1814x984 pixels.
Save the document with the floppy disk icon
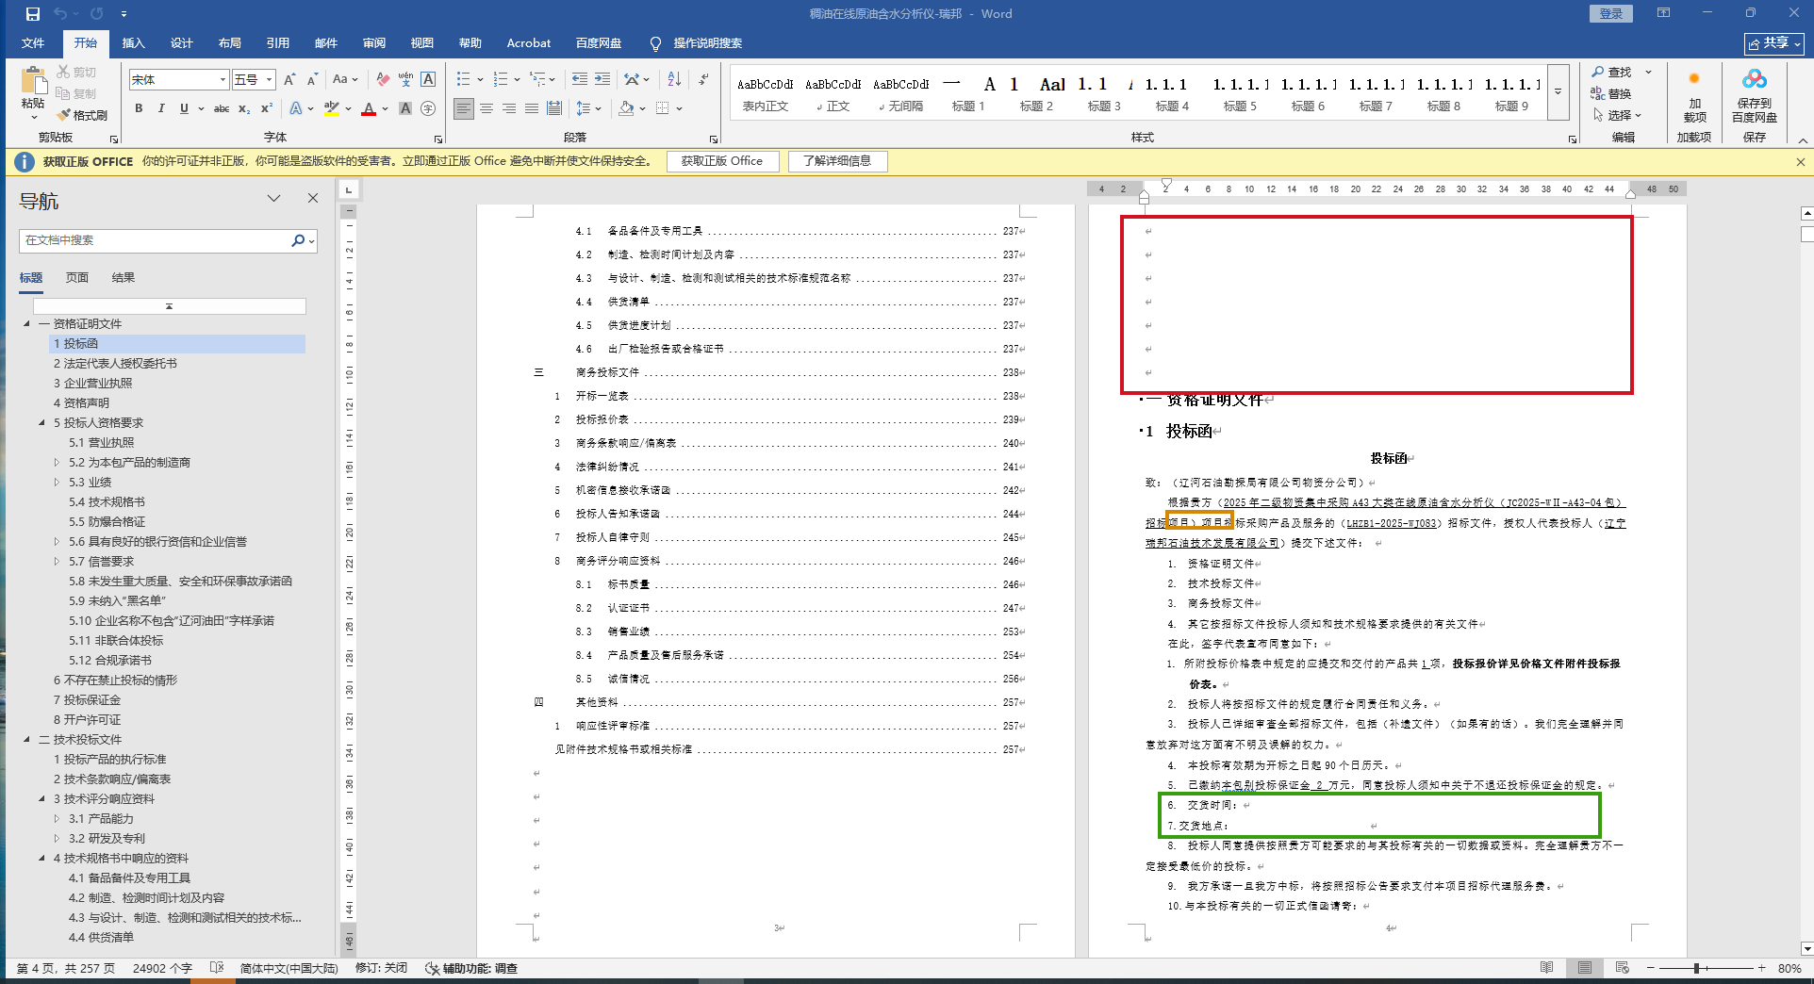click(33, 14)
